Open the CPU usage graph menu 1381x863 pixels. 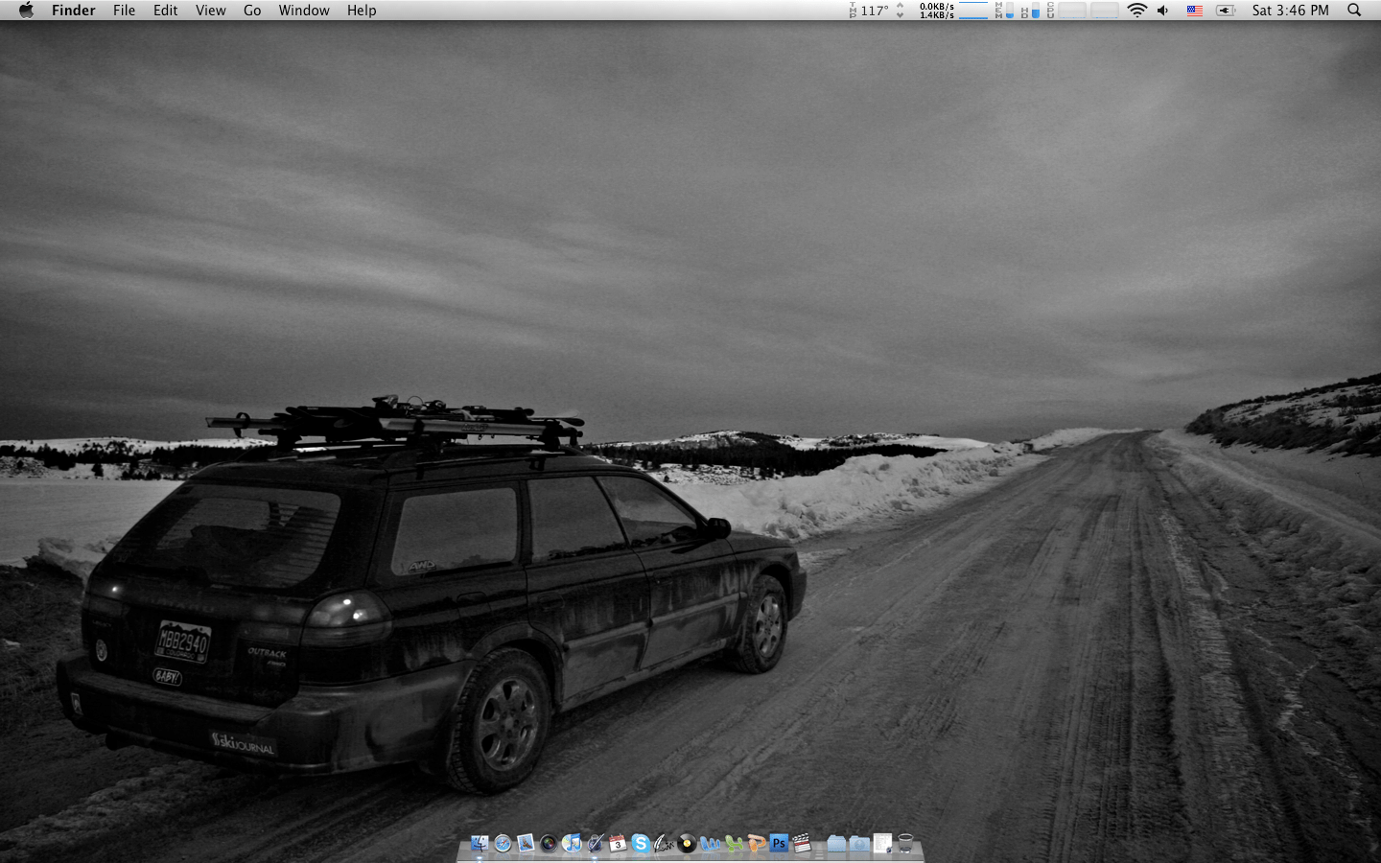click(x=1083, y=11)
